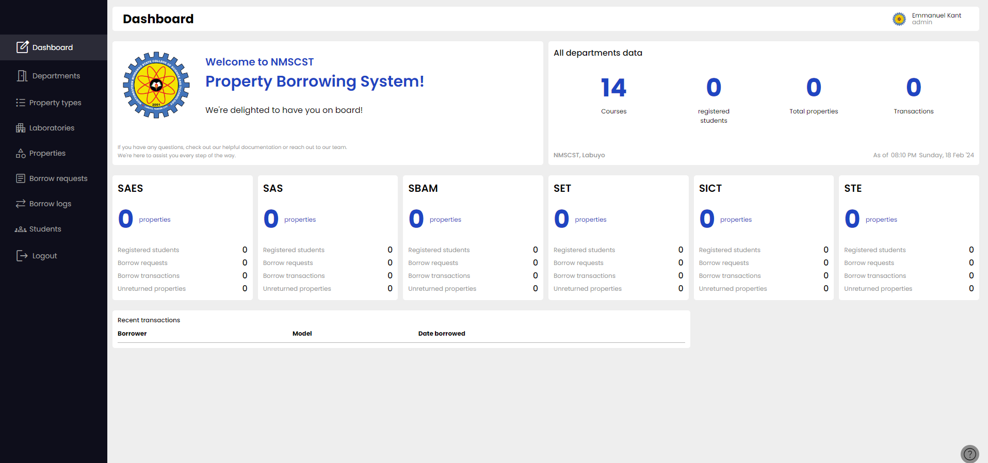Click the Property types list icon
Image resolution: width=988 pixels, height=463 pixels.
(21, 103)
